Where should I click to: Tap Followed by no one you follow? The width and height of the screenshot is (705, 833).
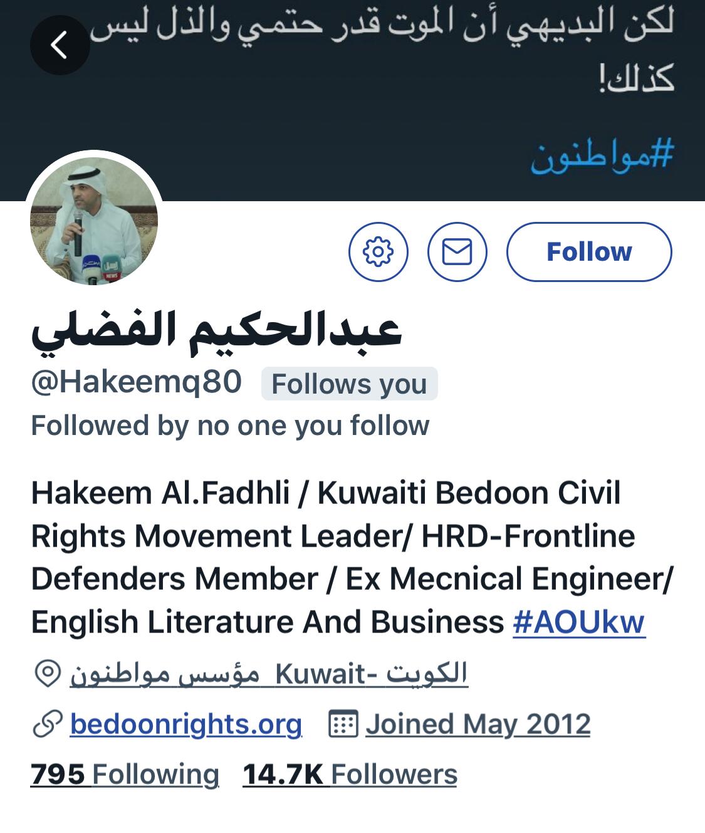[x=230, y=426]
